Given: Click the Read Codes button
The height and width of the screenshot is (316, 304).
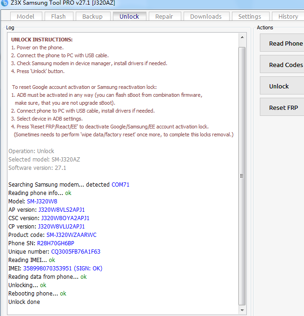Looking at the screenshot, I should 282,65.
